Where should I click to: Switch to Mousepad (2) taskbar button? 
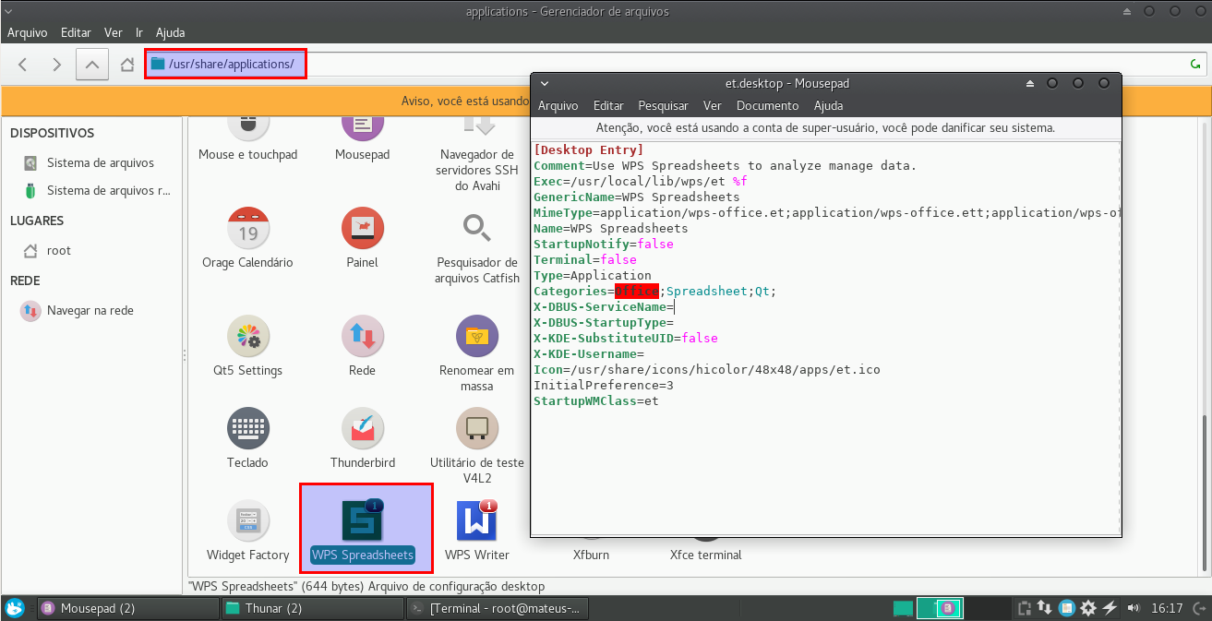pyautogui.click(x=128, y=608)
